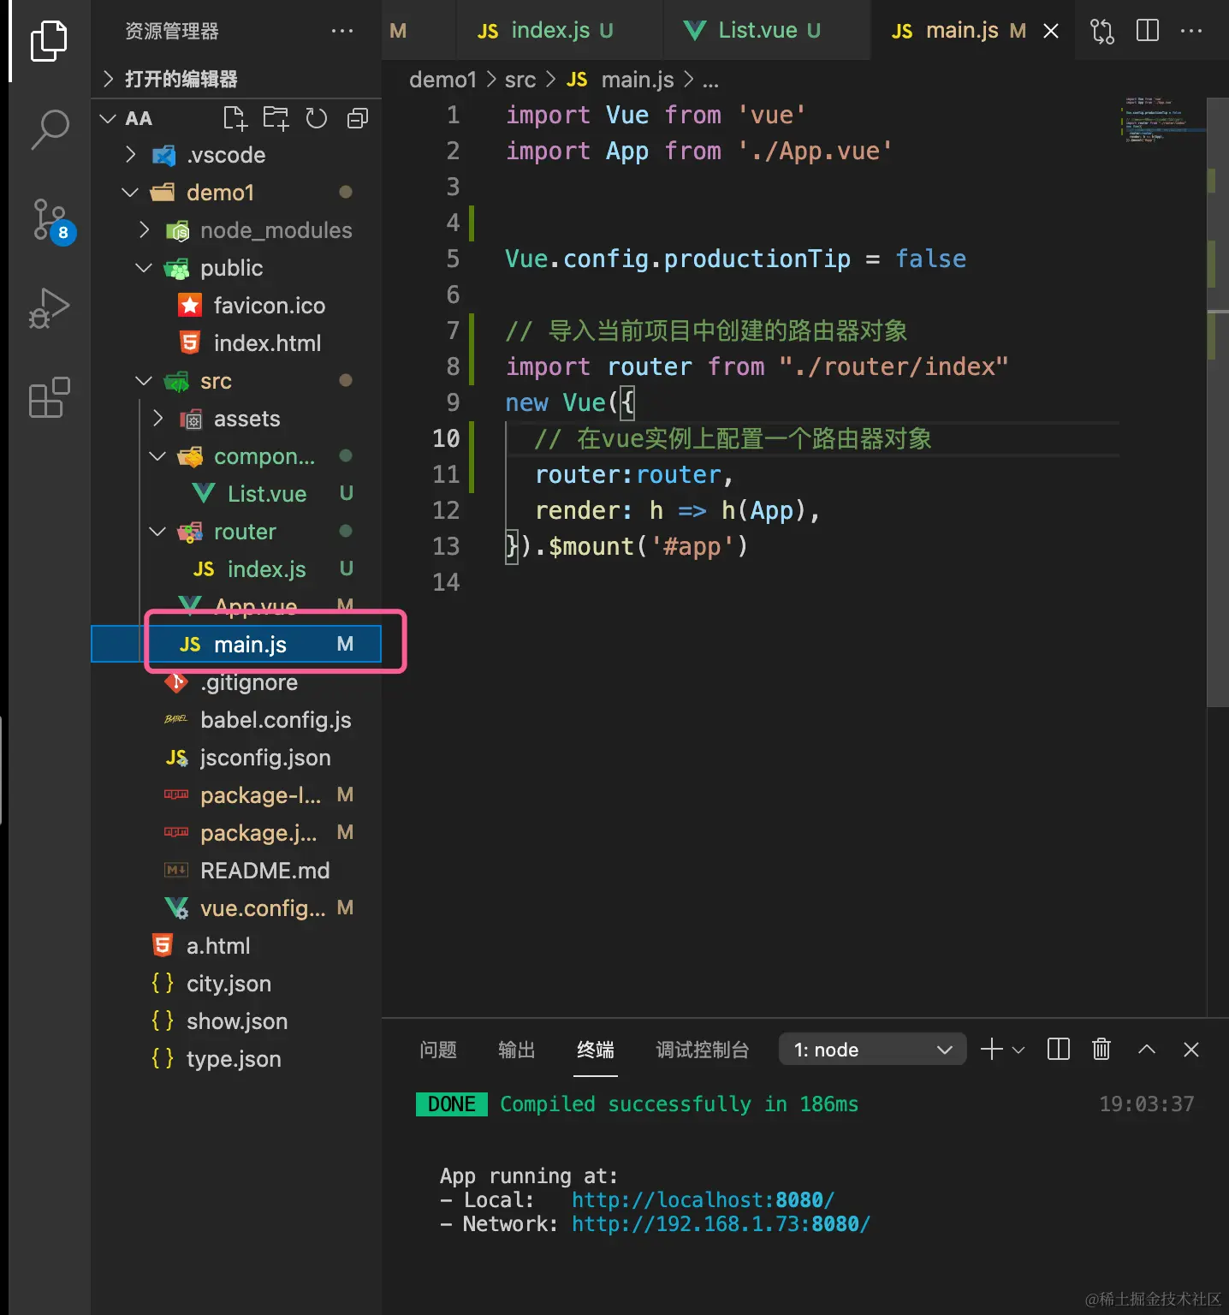The image size is (1229, 1315).
Task: Close the main.js editor tab
Action: (x=1051, y=32)
